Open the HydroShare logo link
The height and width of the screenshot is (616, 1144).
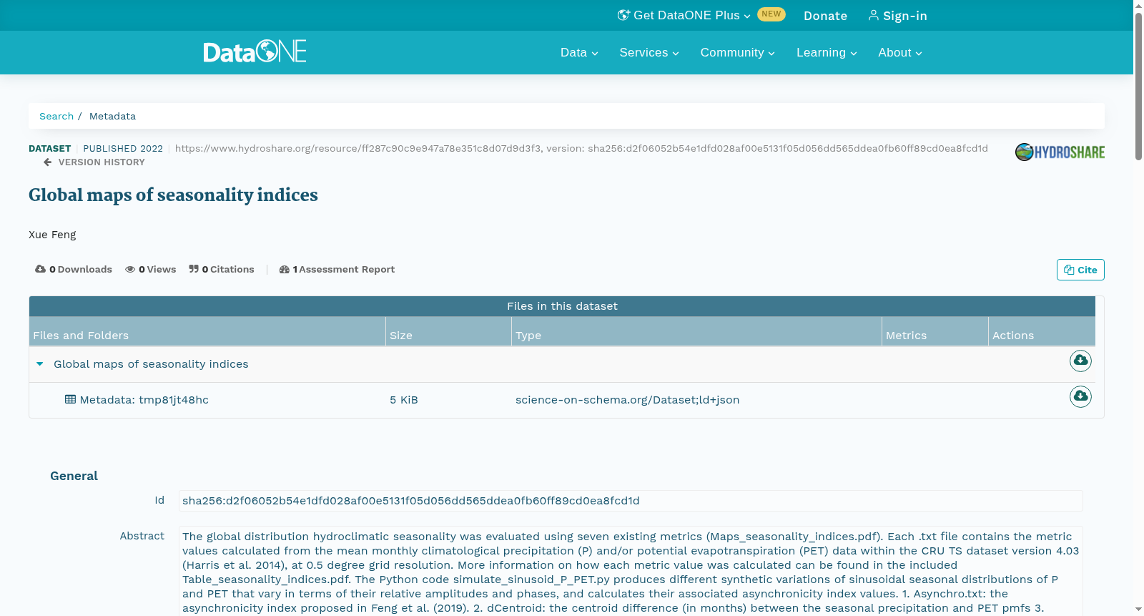click(x=1060, y=152)
